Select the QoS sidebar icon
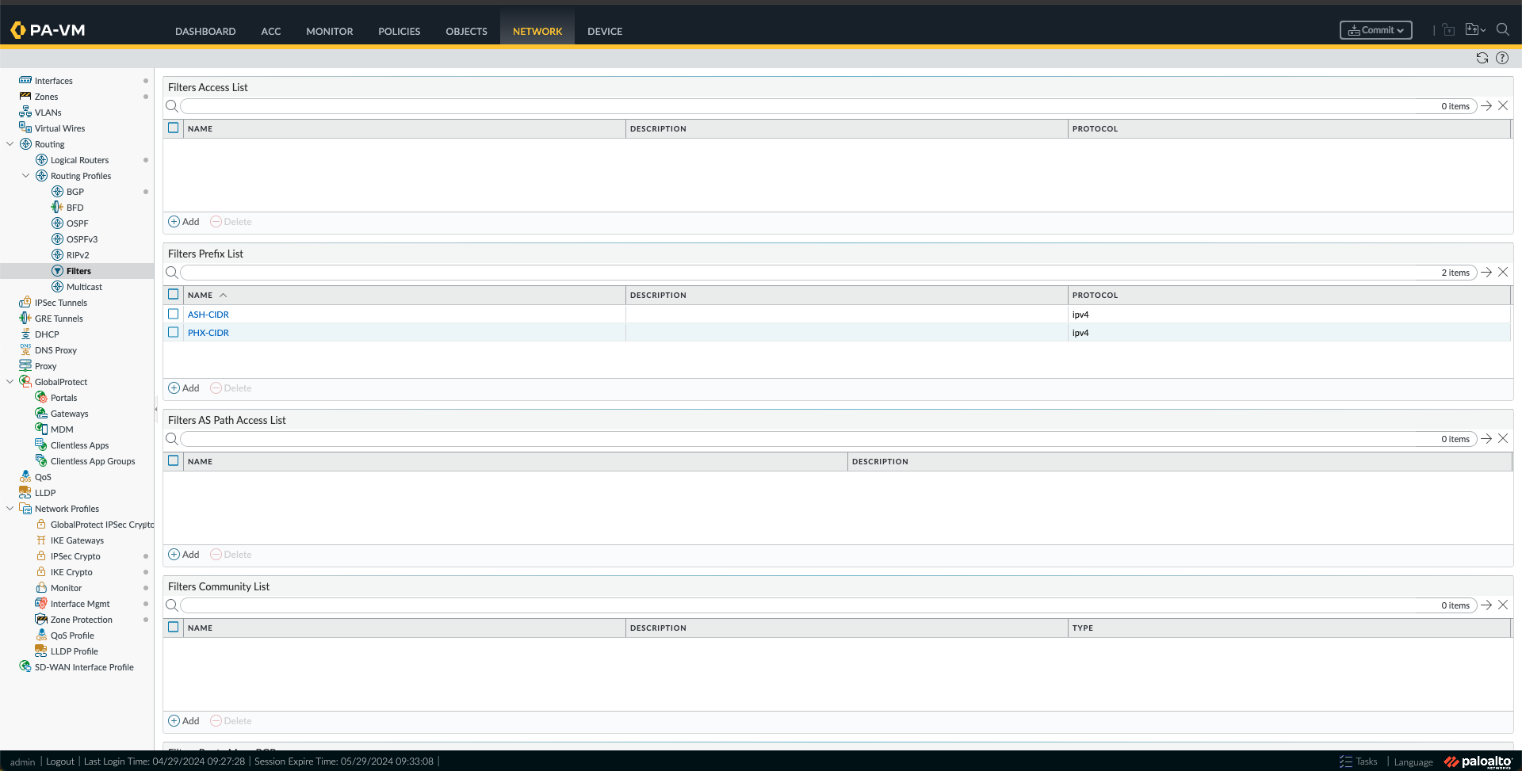 (x=26, y=476)
